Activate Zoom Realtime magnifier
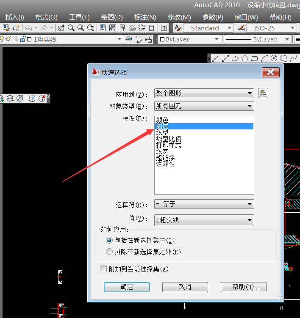The image size is (300, 318). click(71, 28)
